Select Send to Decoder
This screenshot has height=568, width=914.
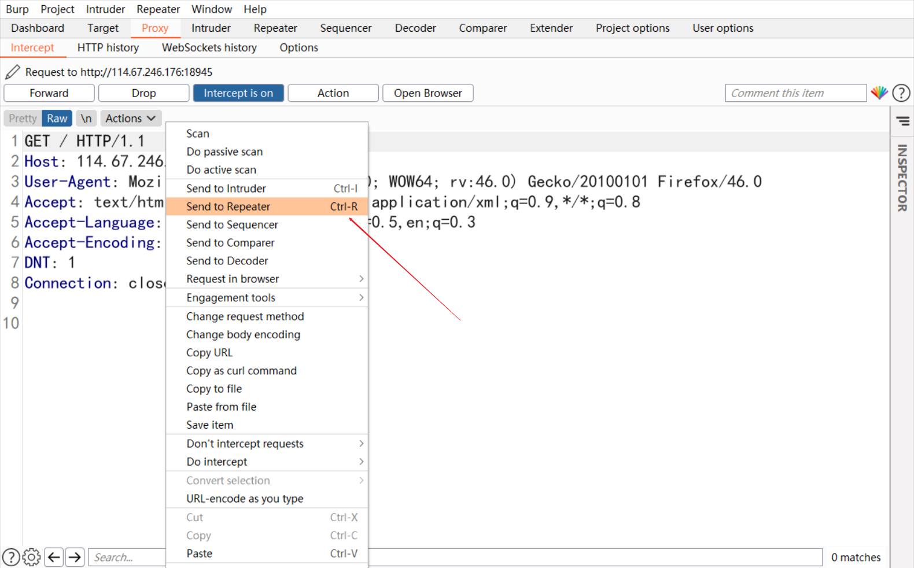(x=267, y=261)
